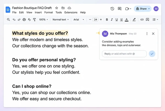Click the line Our collections change with the season.
Image resolution: width=165 pixels, height=111 pixels.
click(x=51, y=46)
